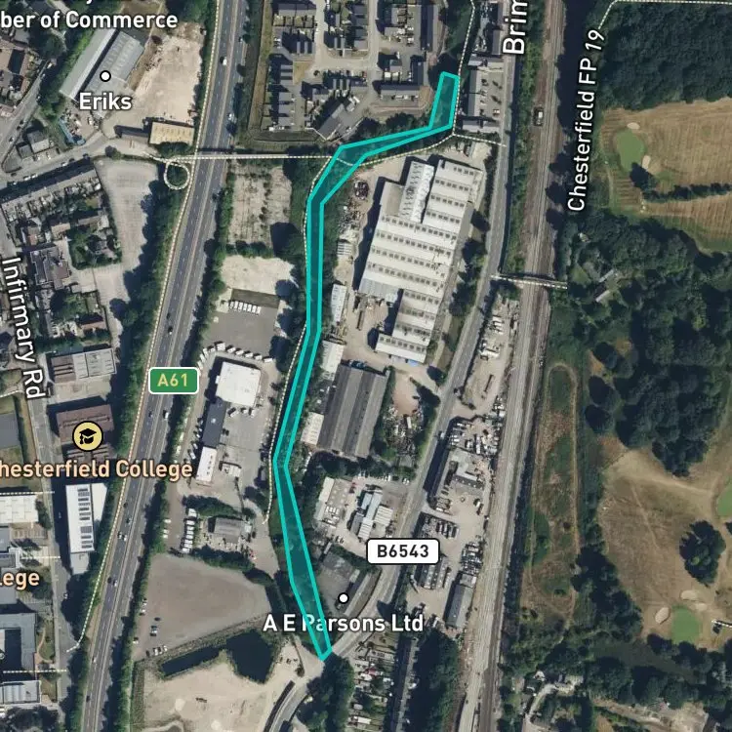Open the Eriks place label
732x732 pixels.
pos(105,102)
